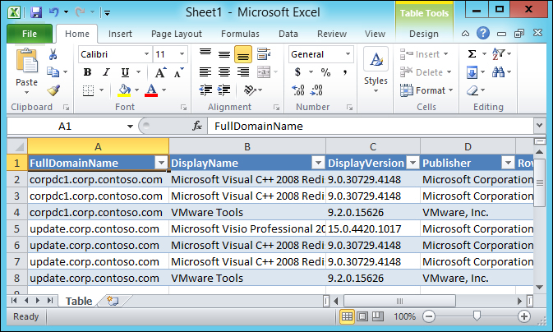
Task: Click the Redo icon in Quick Access toolbar
Action: [80, 12]
